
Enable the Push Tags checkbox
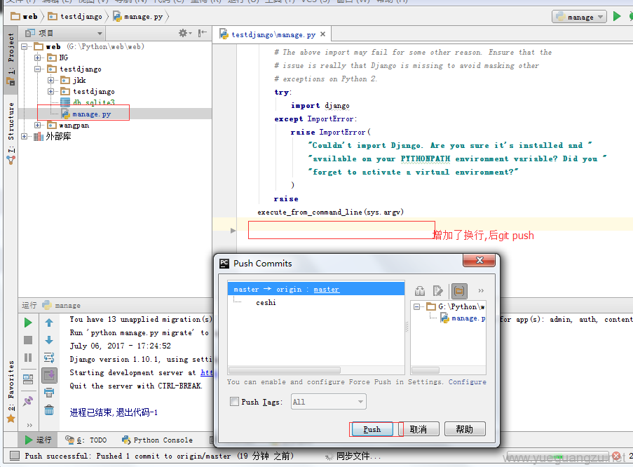(x=234, y=402)
